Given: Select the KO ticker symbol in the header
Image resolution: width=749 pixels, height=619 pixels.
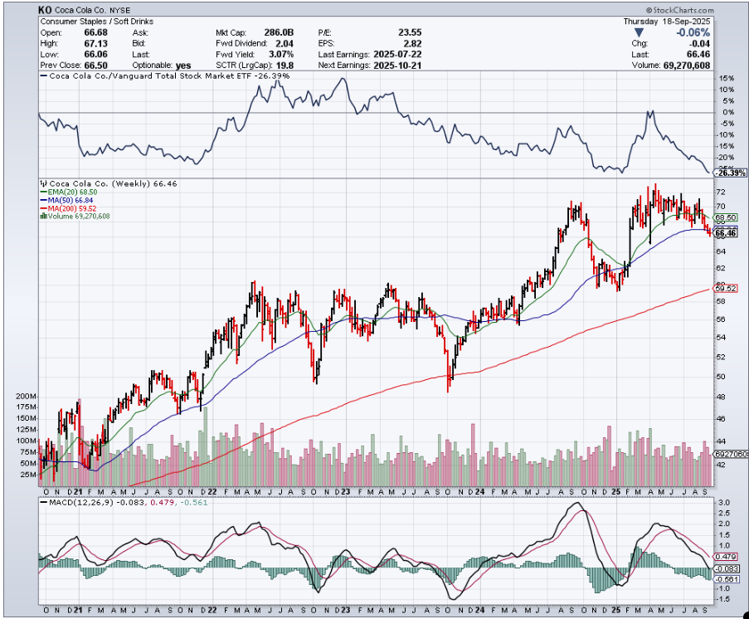Looking at the screenshot, I should tap(45, 10).
